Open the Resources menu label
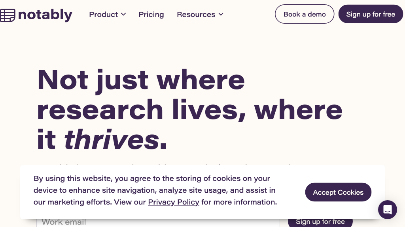Image resolution: width=405 pixels, height=227 pixels. pos(196,15)
